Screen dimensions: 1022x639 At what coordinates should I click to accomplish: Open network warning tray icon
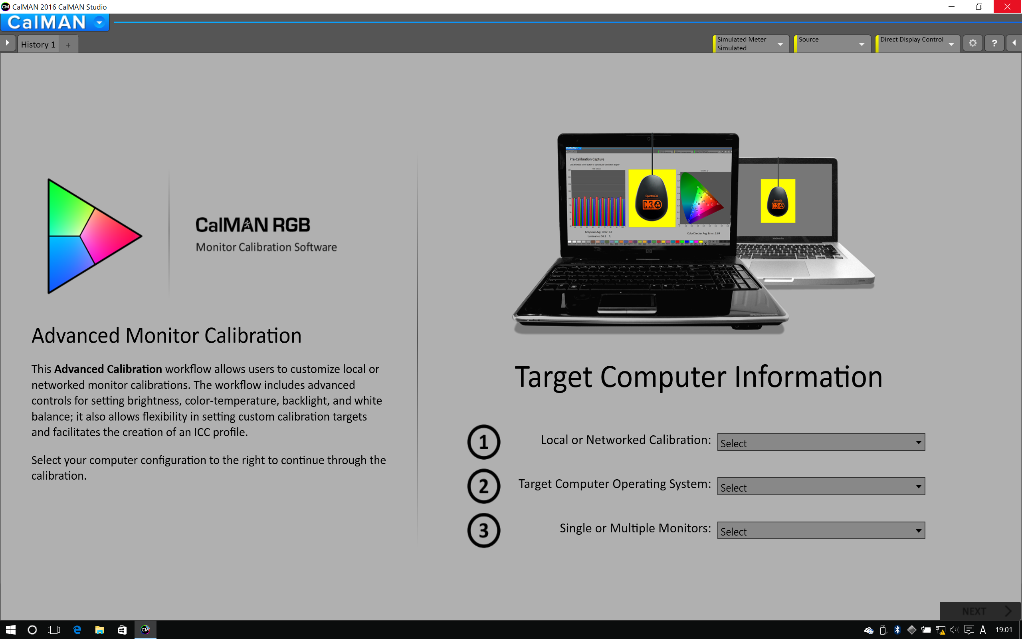pyautogui.click(x=941, y=630)
